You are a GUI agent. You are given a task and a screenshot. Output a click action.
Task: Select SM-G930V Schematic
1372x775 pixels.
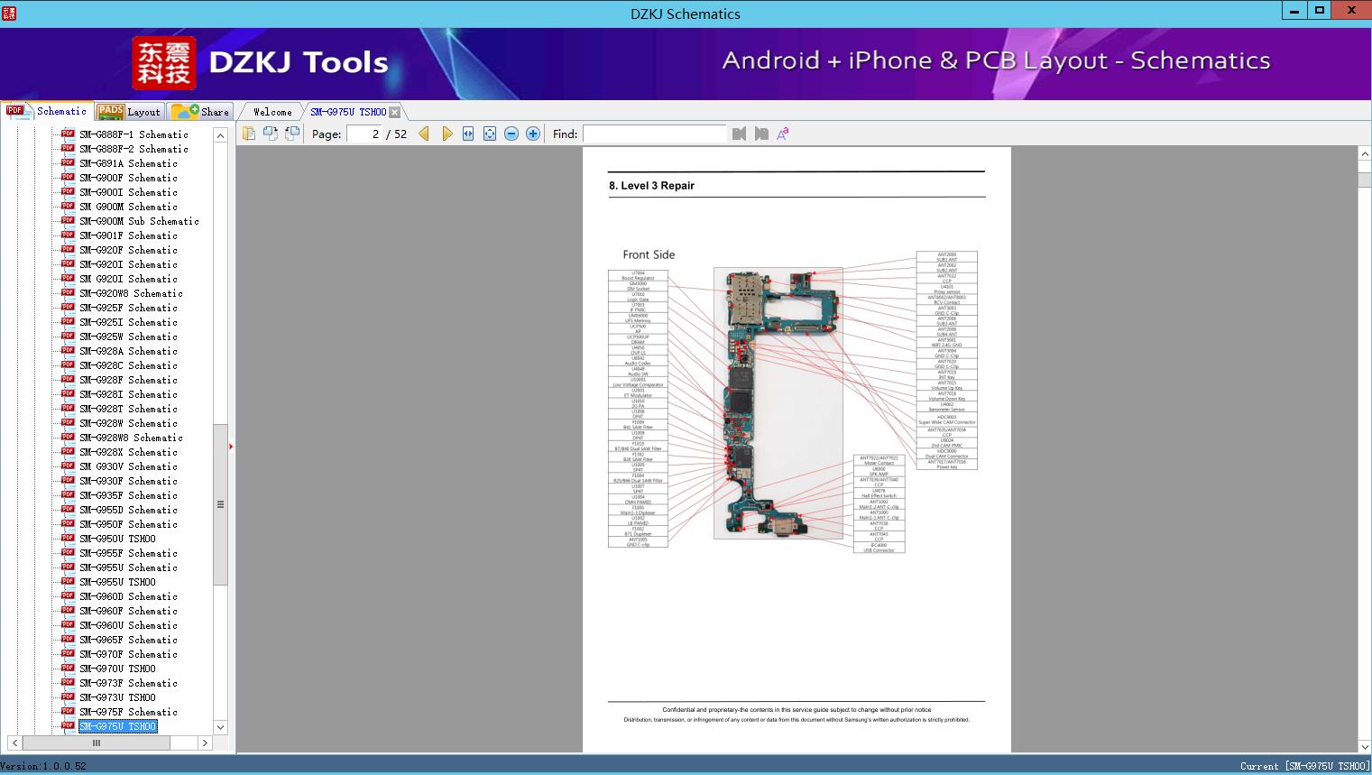click(x=128, y=466)
